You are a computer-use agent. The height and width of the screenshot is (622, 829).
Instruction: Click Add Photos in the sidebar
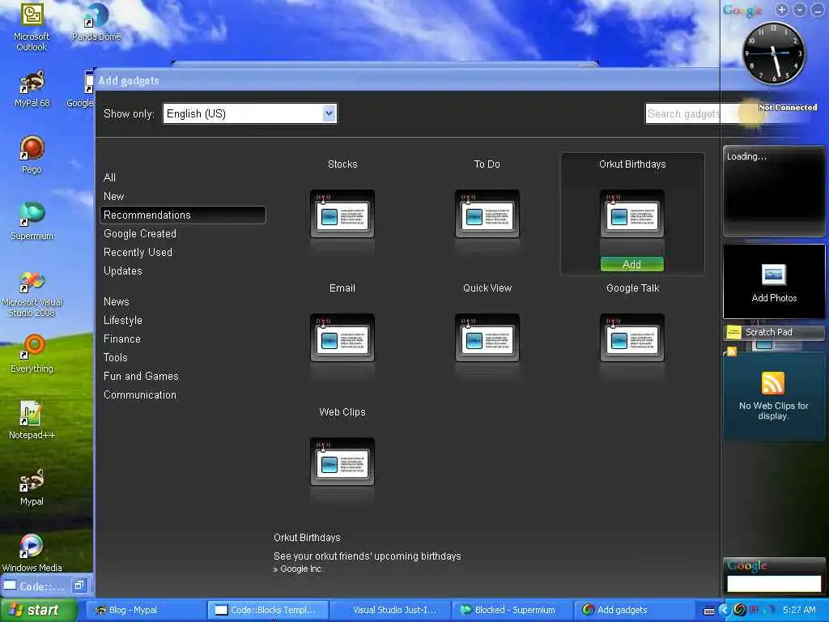pos(773,281)
